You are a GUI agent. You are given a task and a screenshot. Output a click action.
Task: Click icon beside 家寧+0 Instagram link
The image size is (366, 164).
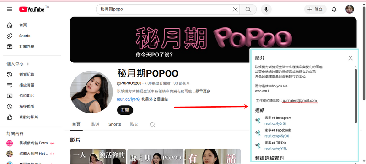[258, 121]
